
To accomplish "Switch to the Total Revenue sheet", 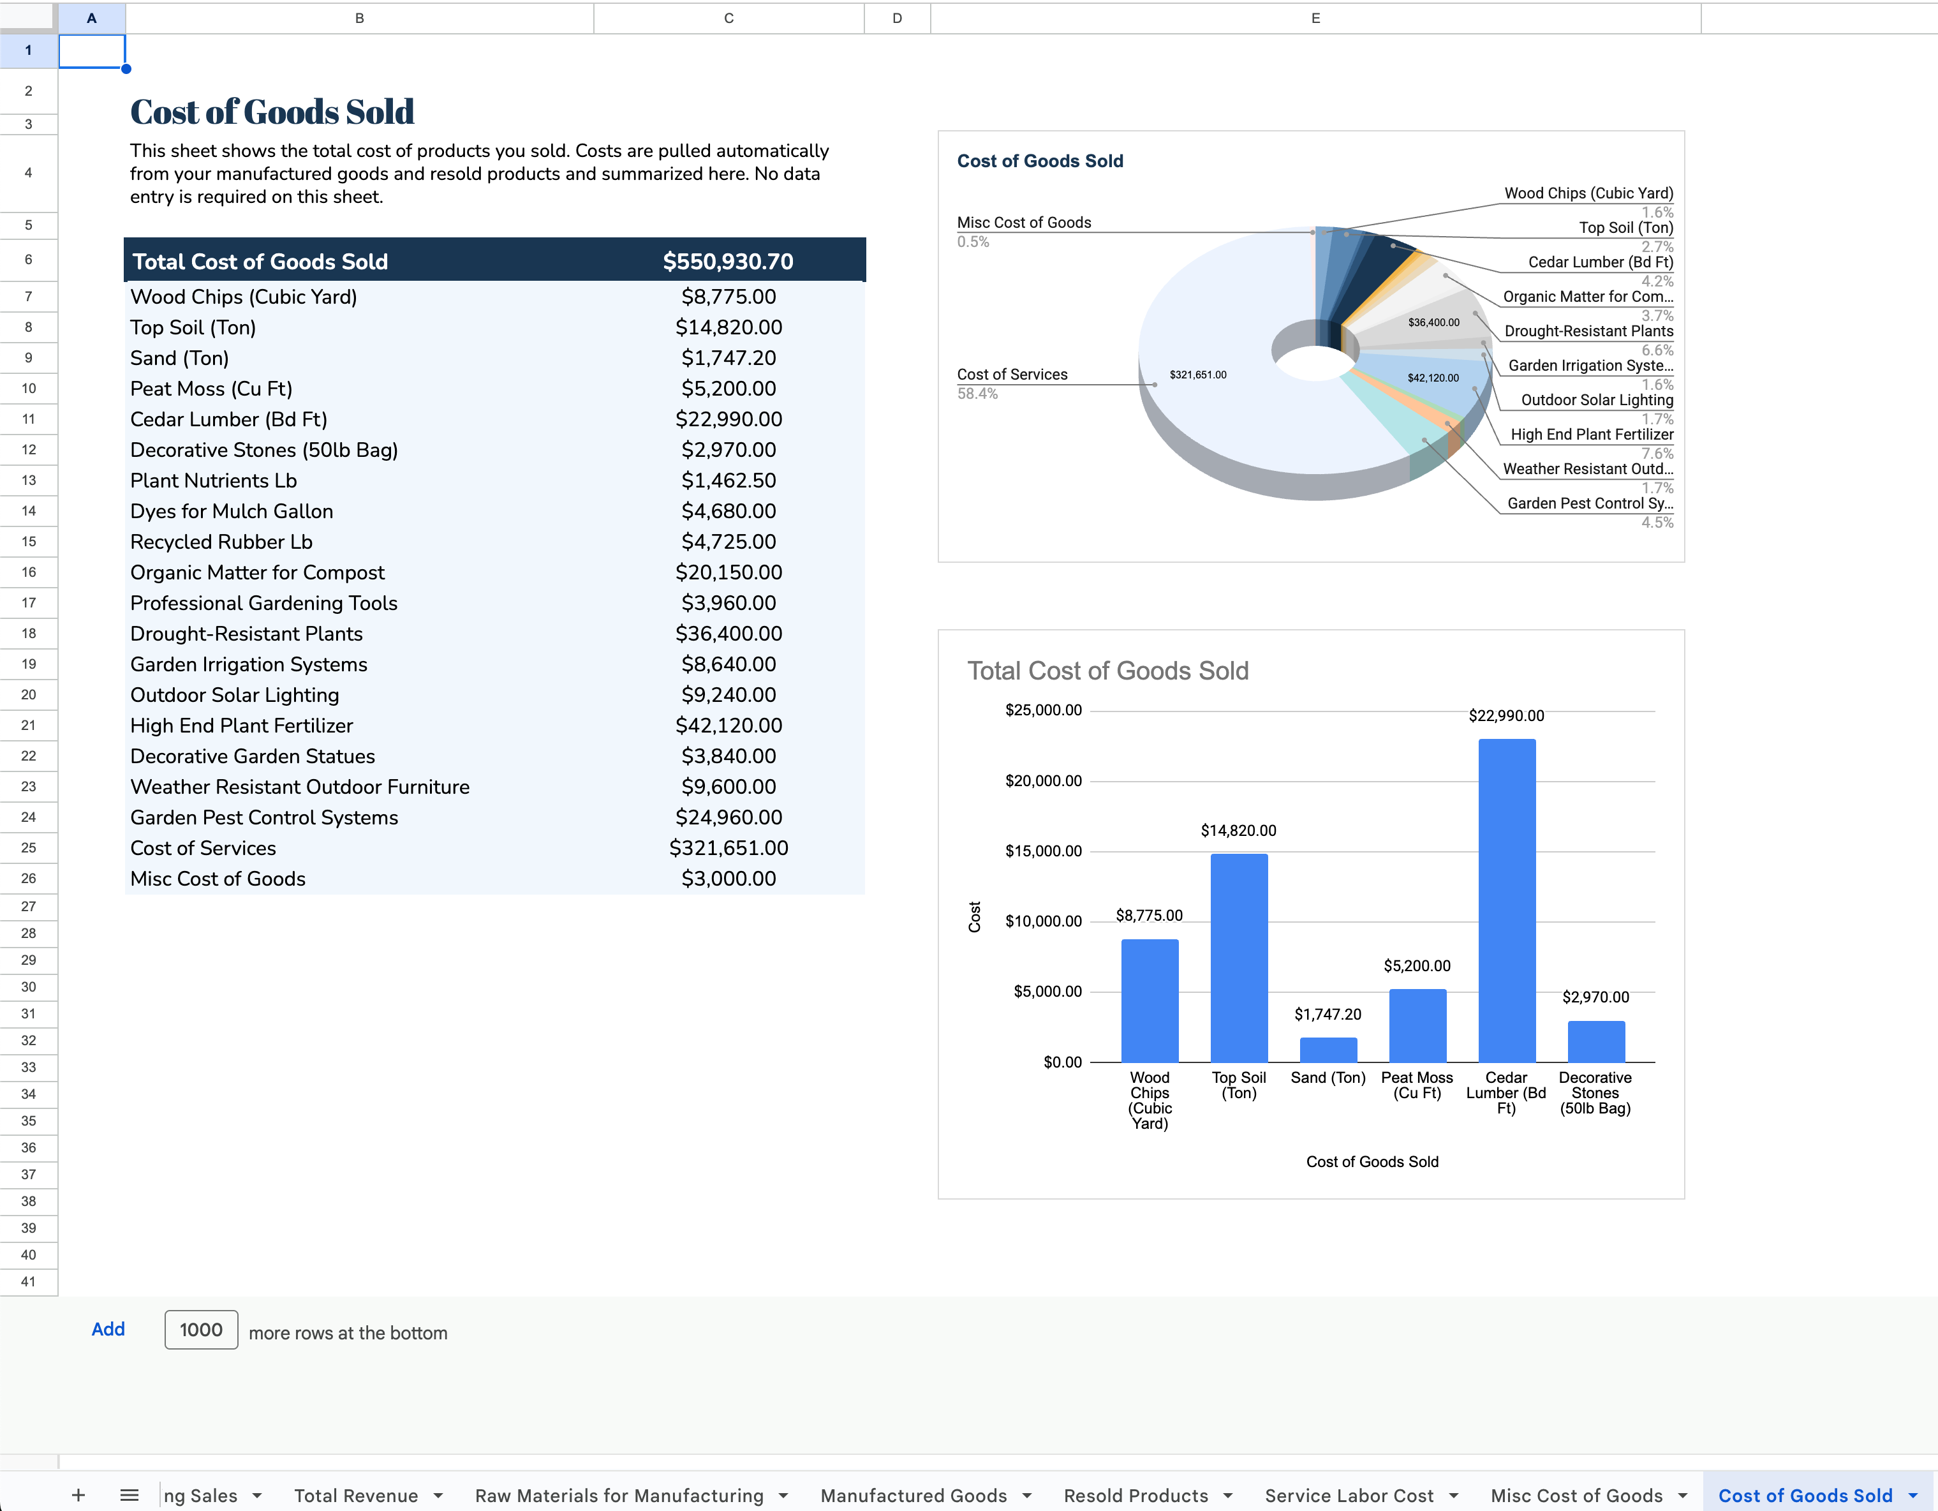I will (356, 1495).
